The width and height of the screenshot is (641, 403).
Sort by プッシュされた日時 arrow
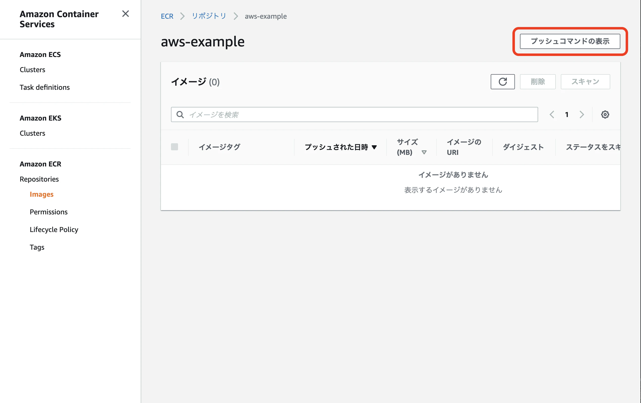[374, 147]
